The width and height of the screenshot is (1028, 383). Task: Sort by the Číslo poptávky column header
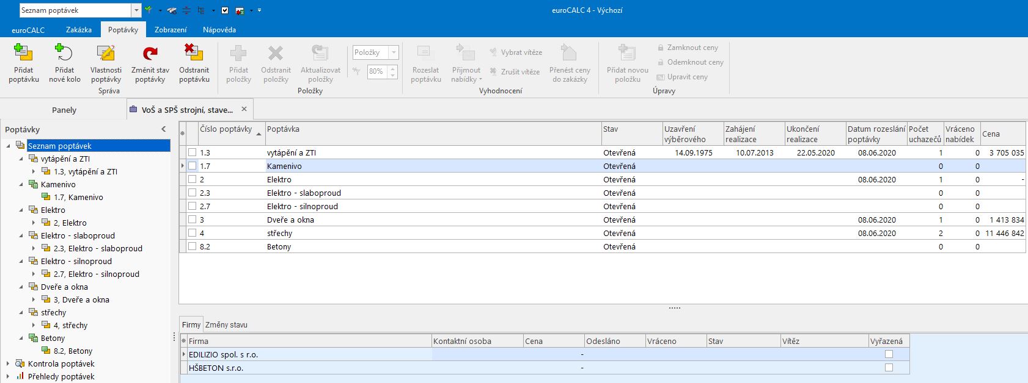coord(231,134)
